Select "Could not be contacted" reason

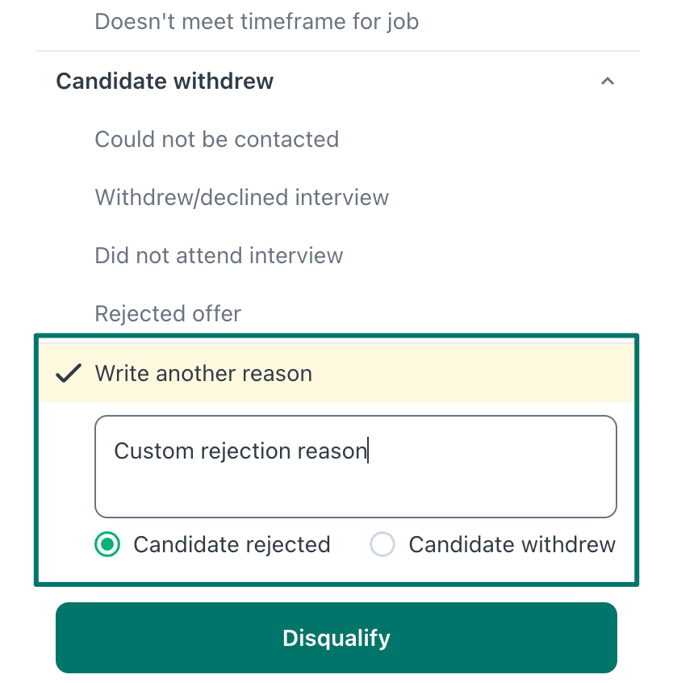(216, 140)
